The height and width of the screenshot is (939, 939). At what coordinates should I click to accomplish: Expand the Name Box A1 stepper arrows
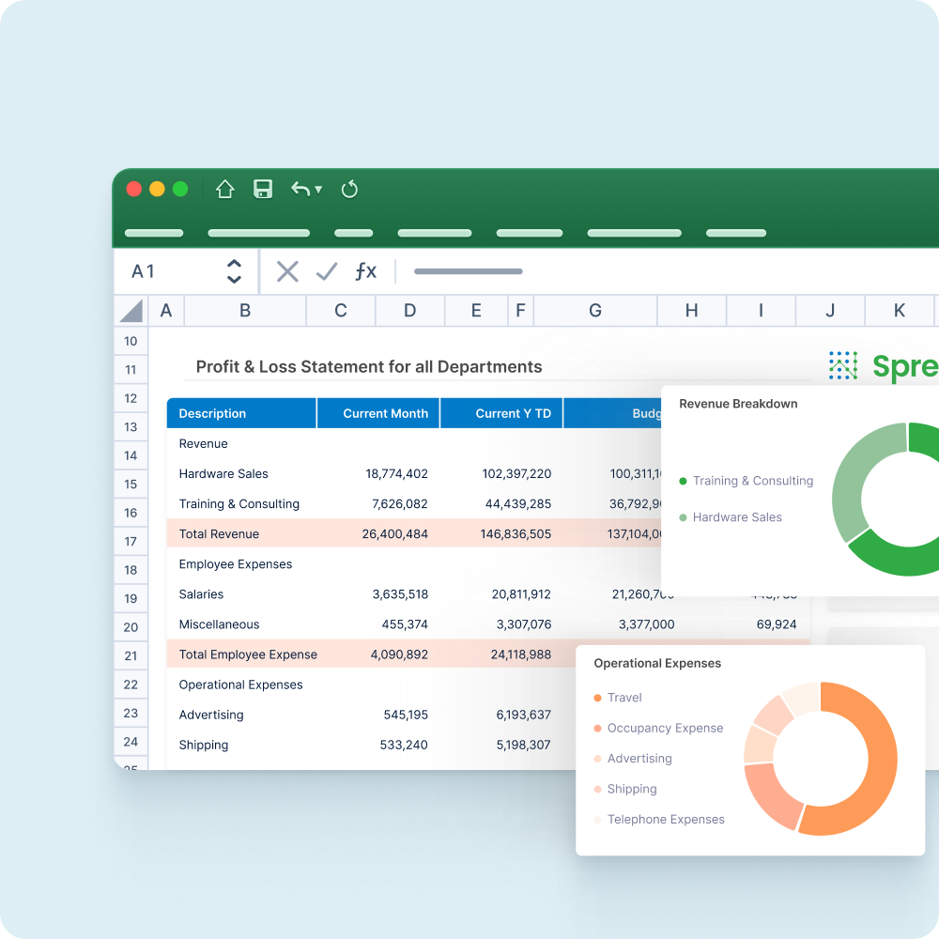coord(234,272)
